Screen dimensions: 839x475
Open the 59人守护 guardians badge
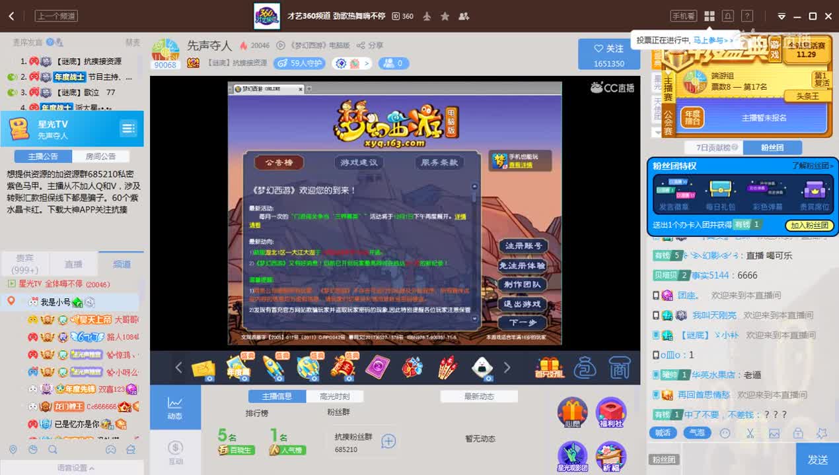[x=301, y=63]
